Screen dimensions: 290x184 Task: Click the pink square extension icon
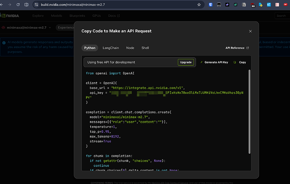(277, 5)
